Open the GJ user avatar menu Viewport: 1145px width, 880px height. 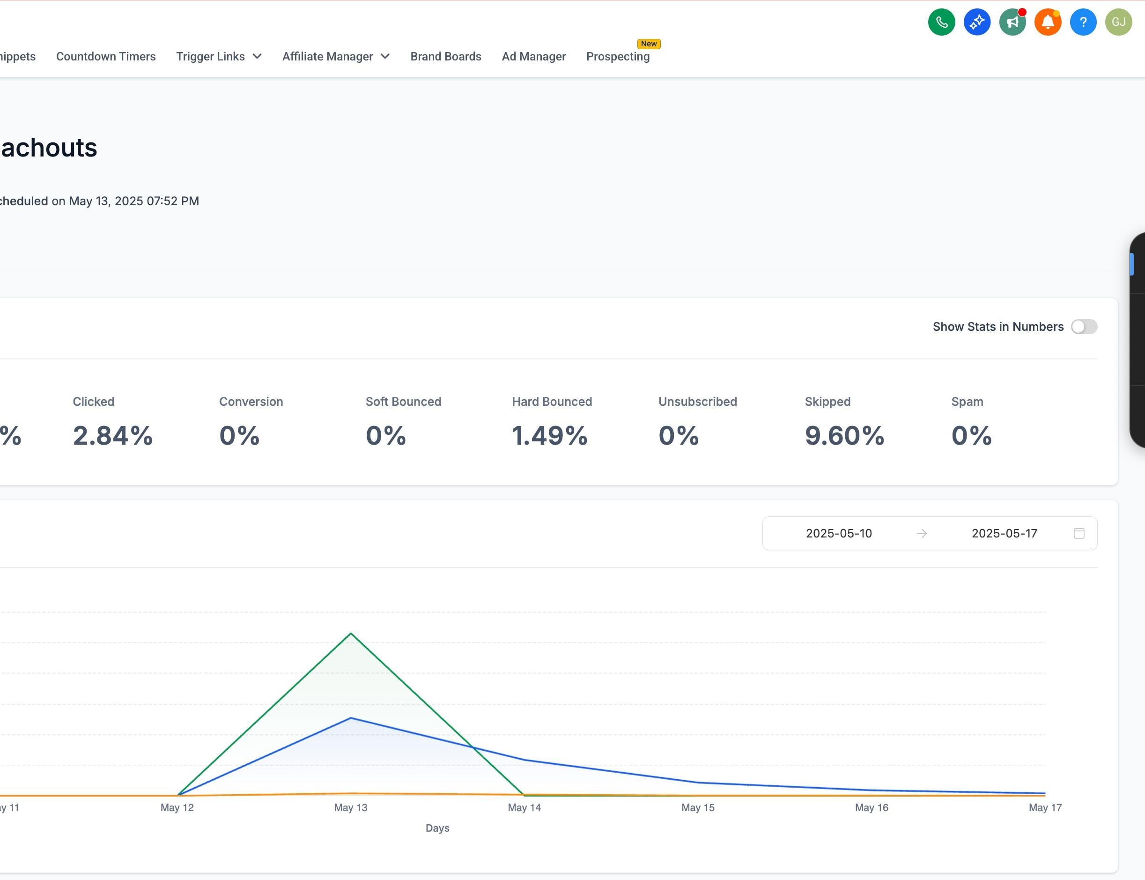pyautogui.click(x=1119, y=22)
